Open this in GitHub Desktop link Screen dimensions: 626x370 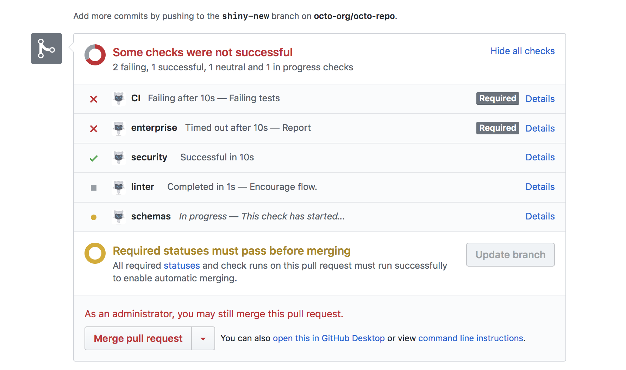click(x=328, y=338)
